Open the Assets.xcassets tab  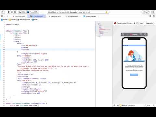pyautogui.click(x=90, y=16)
